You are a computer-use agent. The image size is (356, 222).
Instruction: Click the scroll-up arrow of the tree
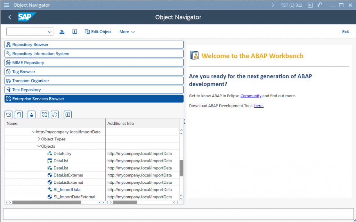181,130
